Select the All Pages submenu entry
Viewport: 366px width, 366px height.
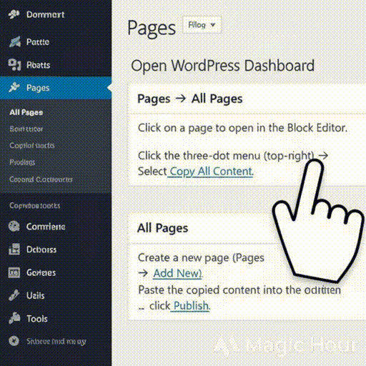pyautogui.click(x=26, y=112)
